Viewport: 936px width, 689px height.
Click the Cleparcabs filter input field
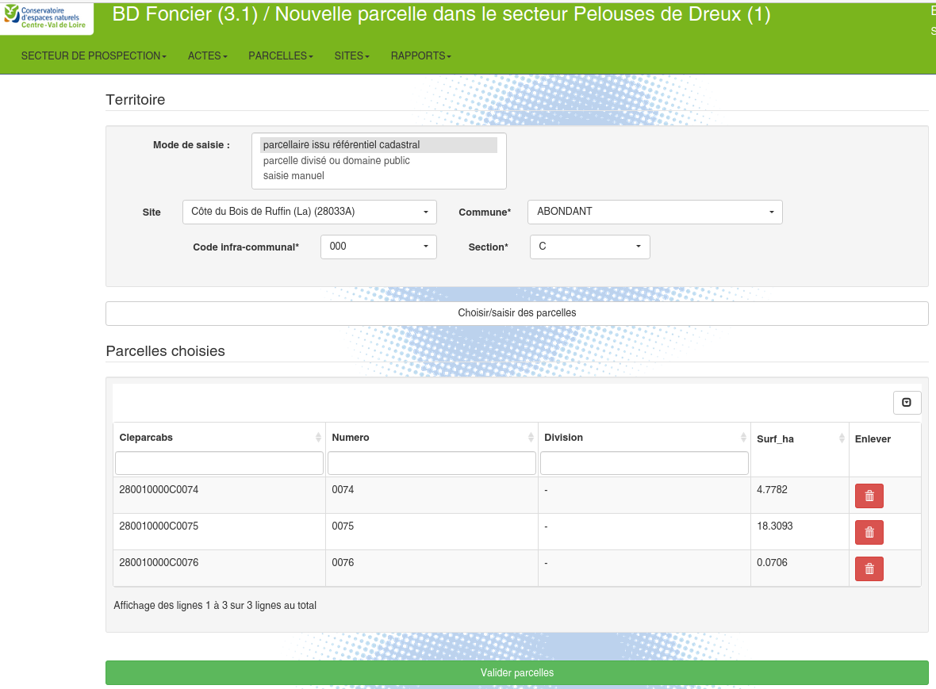point(219,463)
